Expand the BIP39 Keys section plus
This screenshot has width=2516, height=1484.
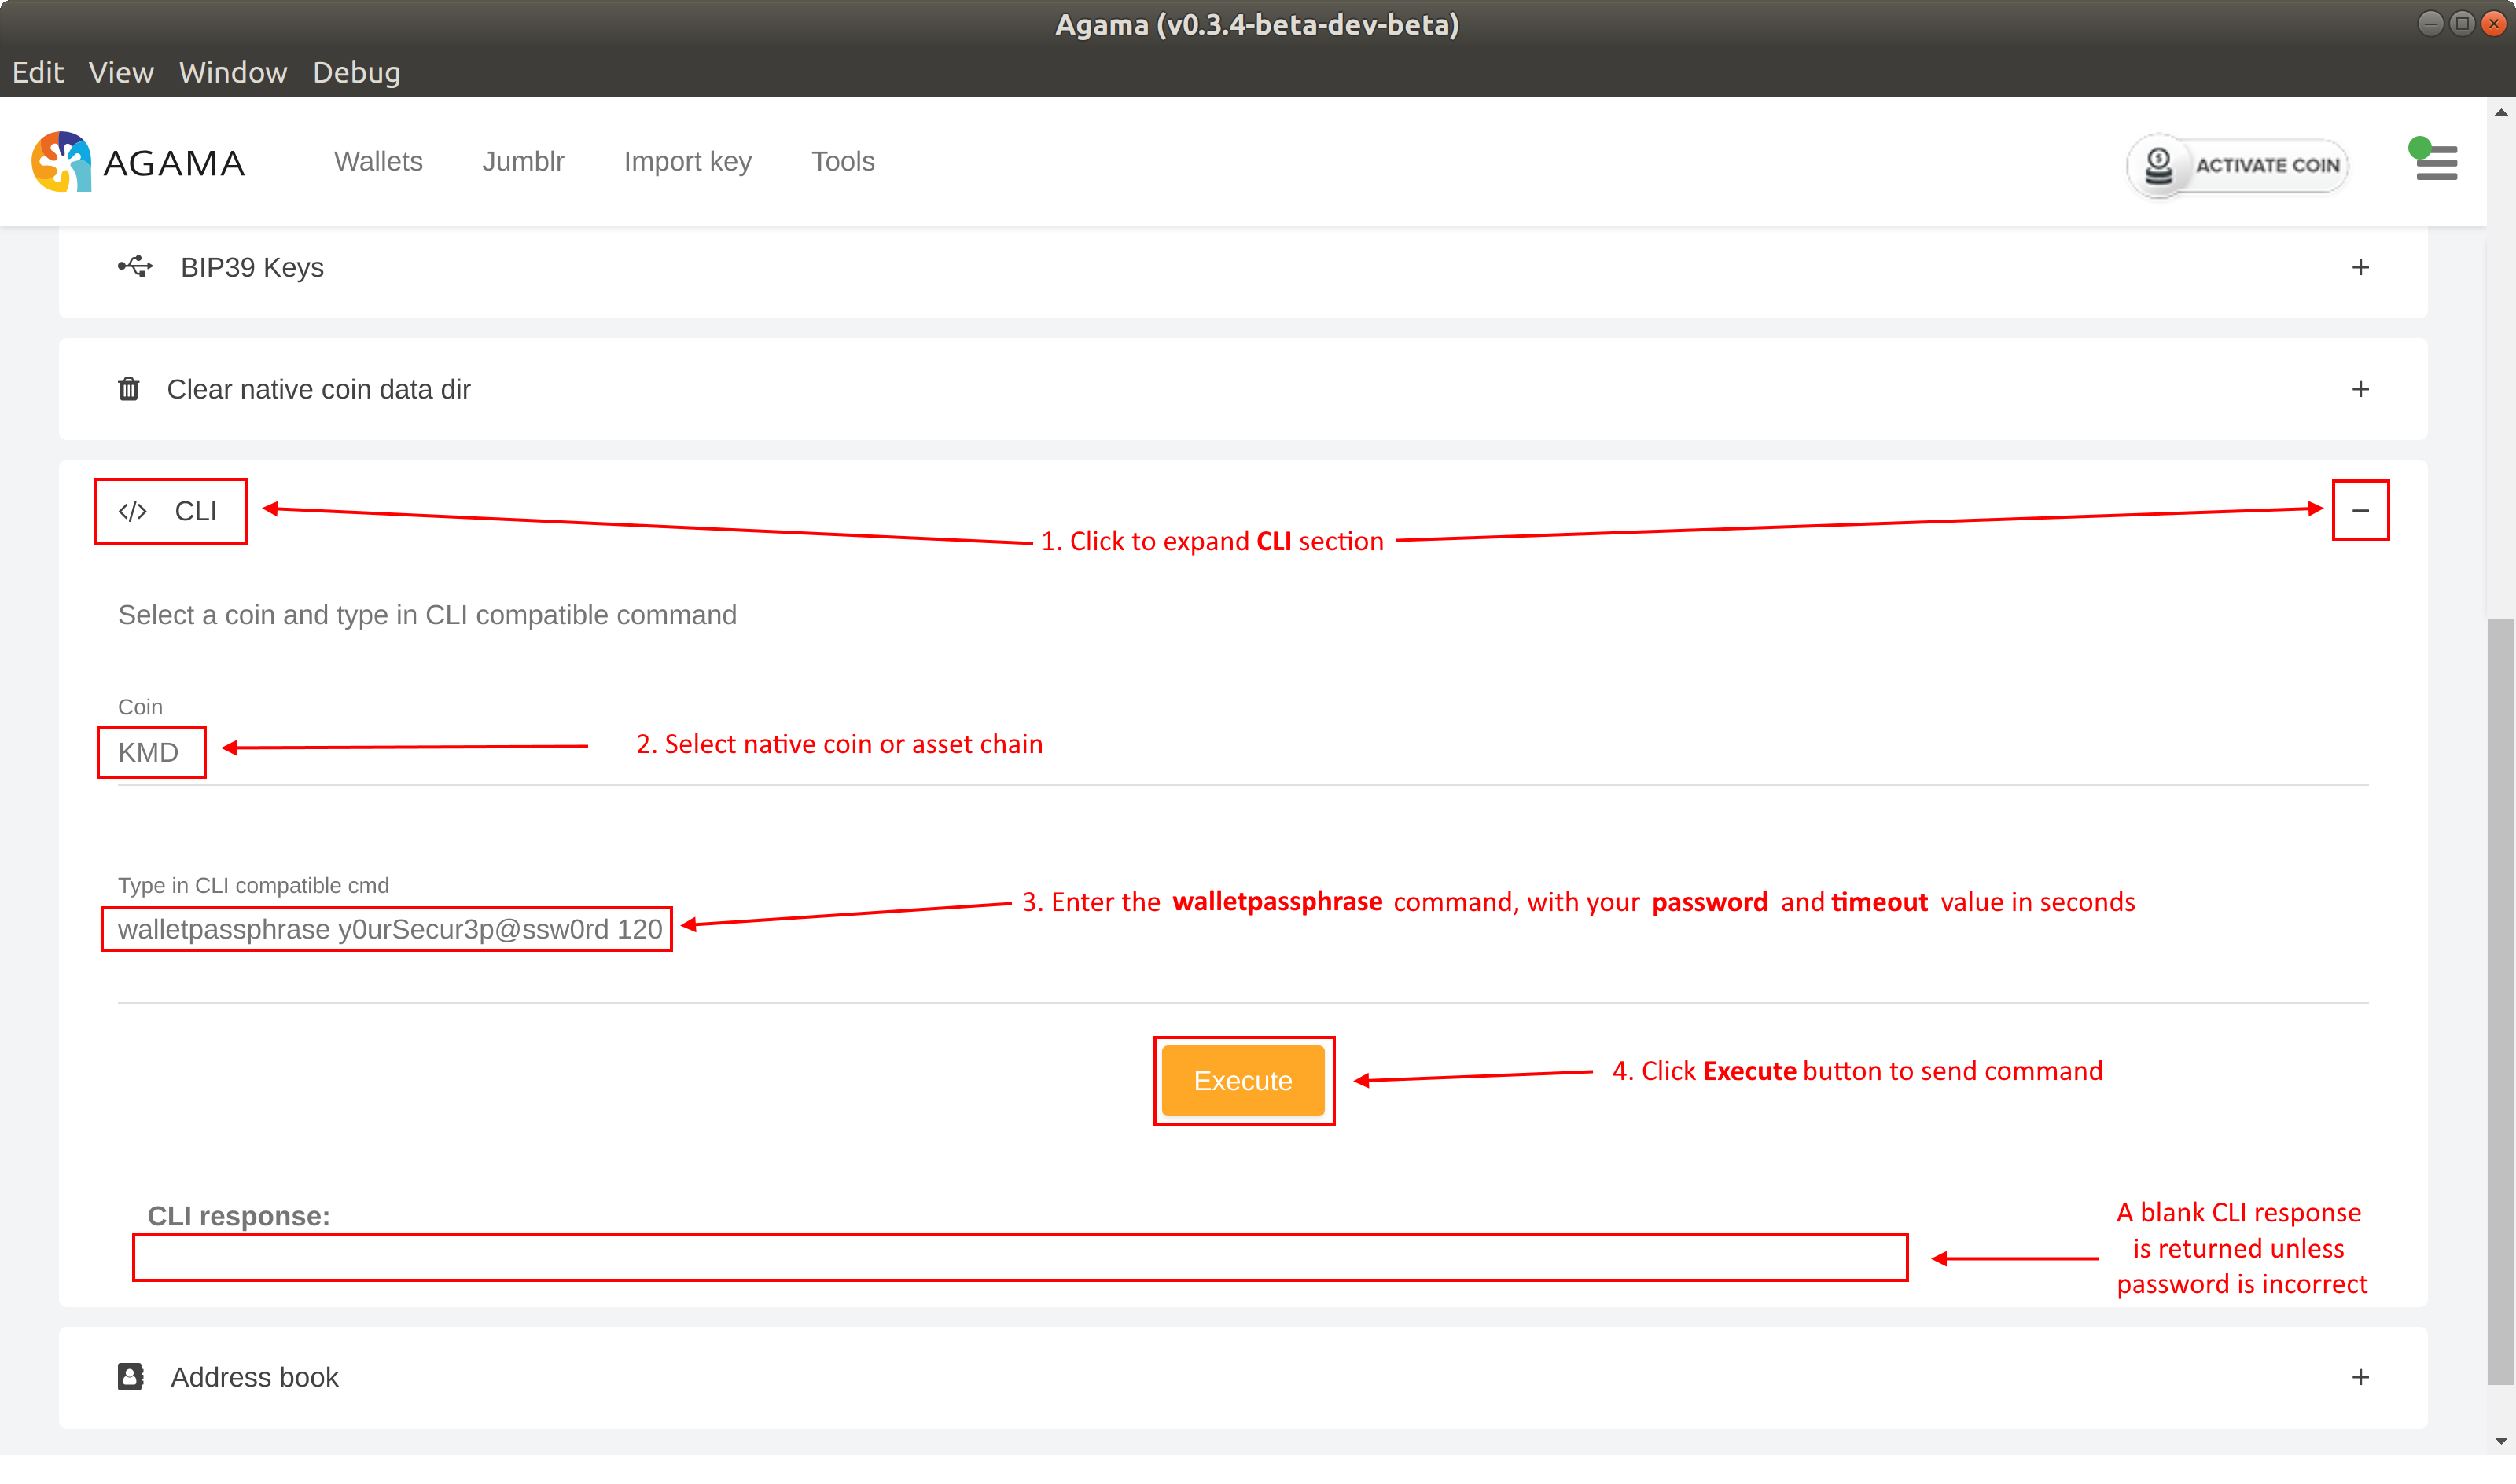pos(2360,267)
